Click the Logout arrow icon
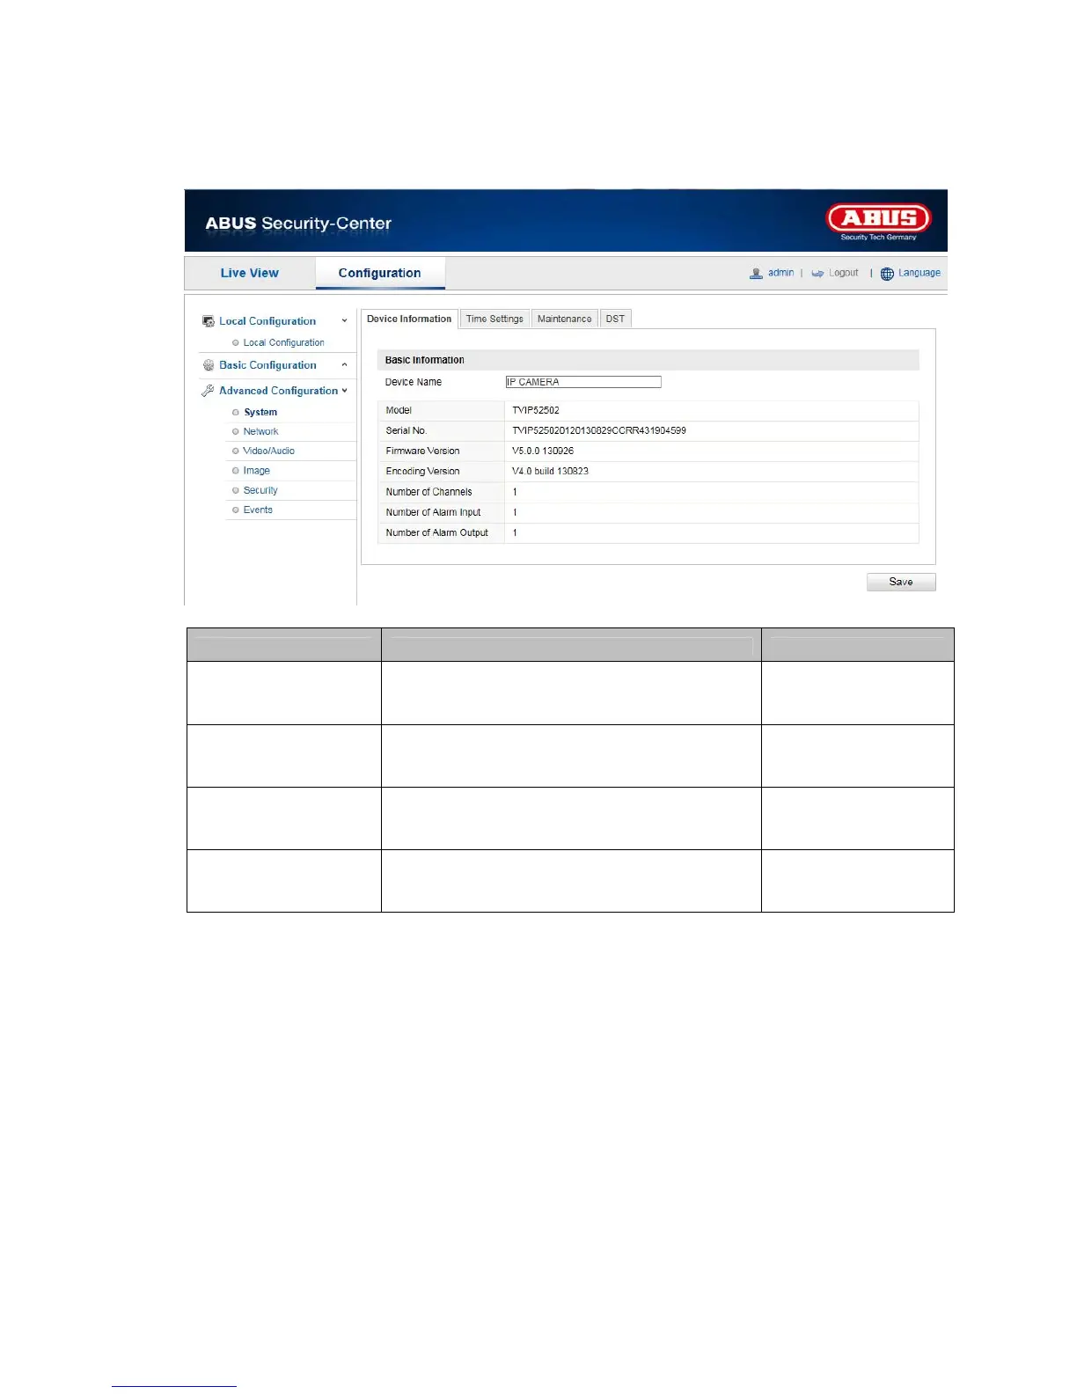Viewport: 1077px width, 1394px height. click(x=817, y=274)
